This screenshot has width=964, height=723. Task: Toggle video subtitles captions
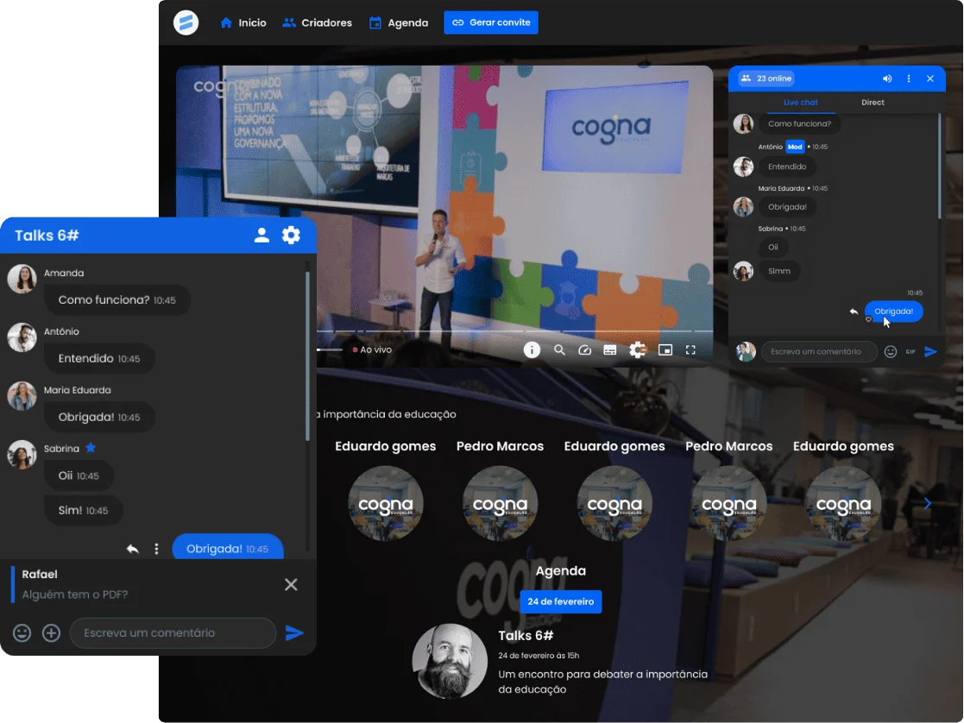610,350
